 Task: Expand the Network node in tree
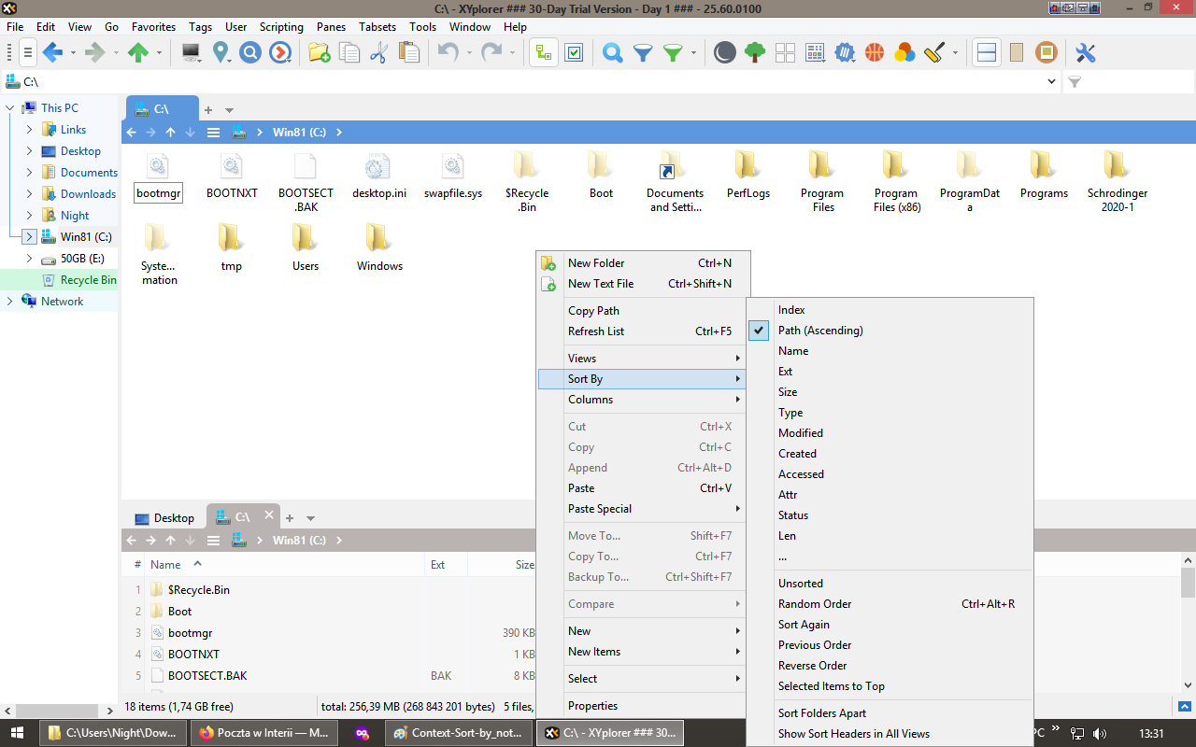[x=9, y=302]
